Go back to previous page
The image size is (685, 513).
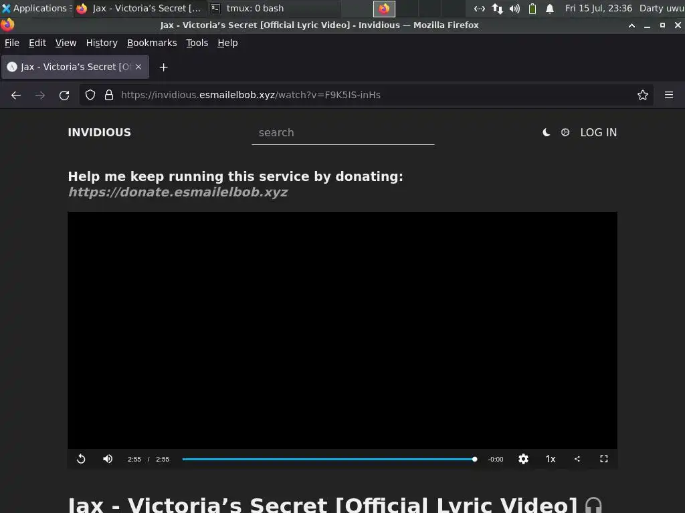pos(16,95)
